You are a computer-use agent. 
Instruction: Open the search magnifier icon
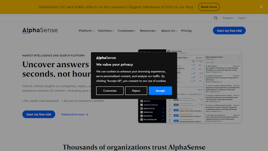(216, 18)
